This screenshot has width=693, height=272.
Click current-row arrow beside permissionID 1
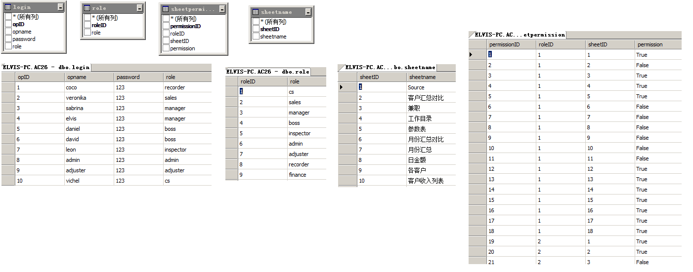click(471, 55)
